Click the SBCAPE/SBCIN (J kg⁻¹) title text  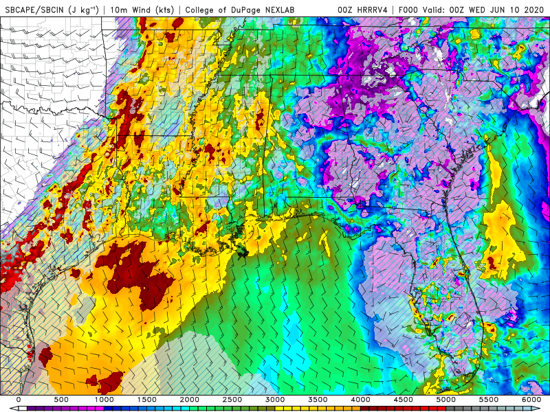(52, 10)
